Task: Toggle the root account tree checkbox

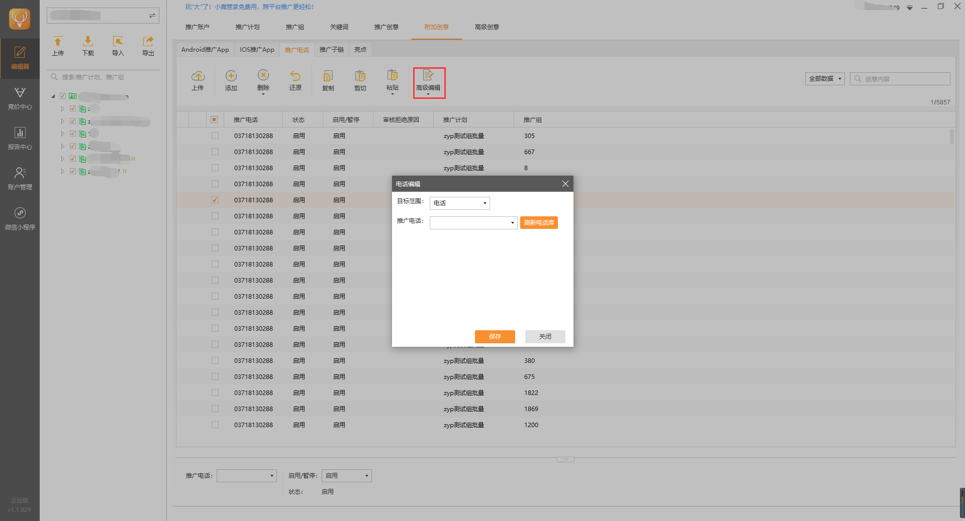Action: tap(63, 96)
